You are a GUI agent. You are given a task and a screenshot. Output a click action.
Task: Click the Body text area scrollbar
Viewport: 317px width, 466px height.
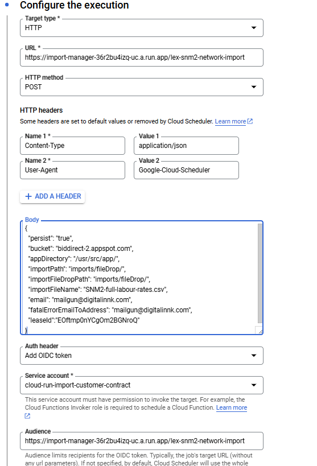click(260, 274)
